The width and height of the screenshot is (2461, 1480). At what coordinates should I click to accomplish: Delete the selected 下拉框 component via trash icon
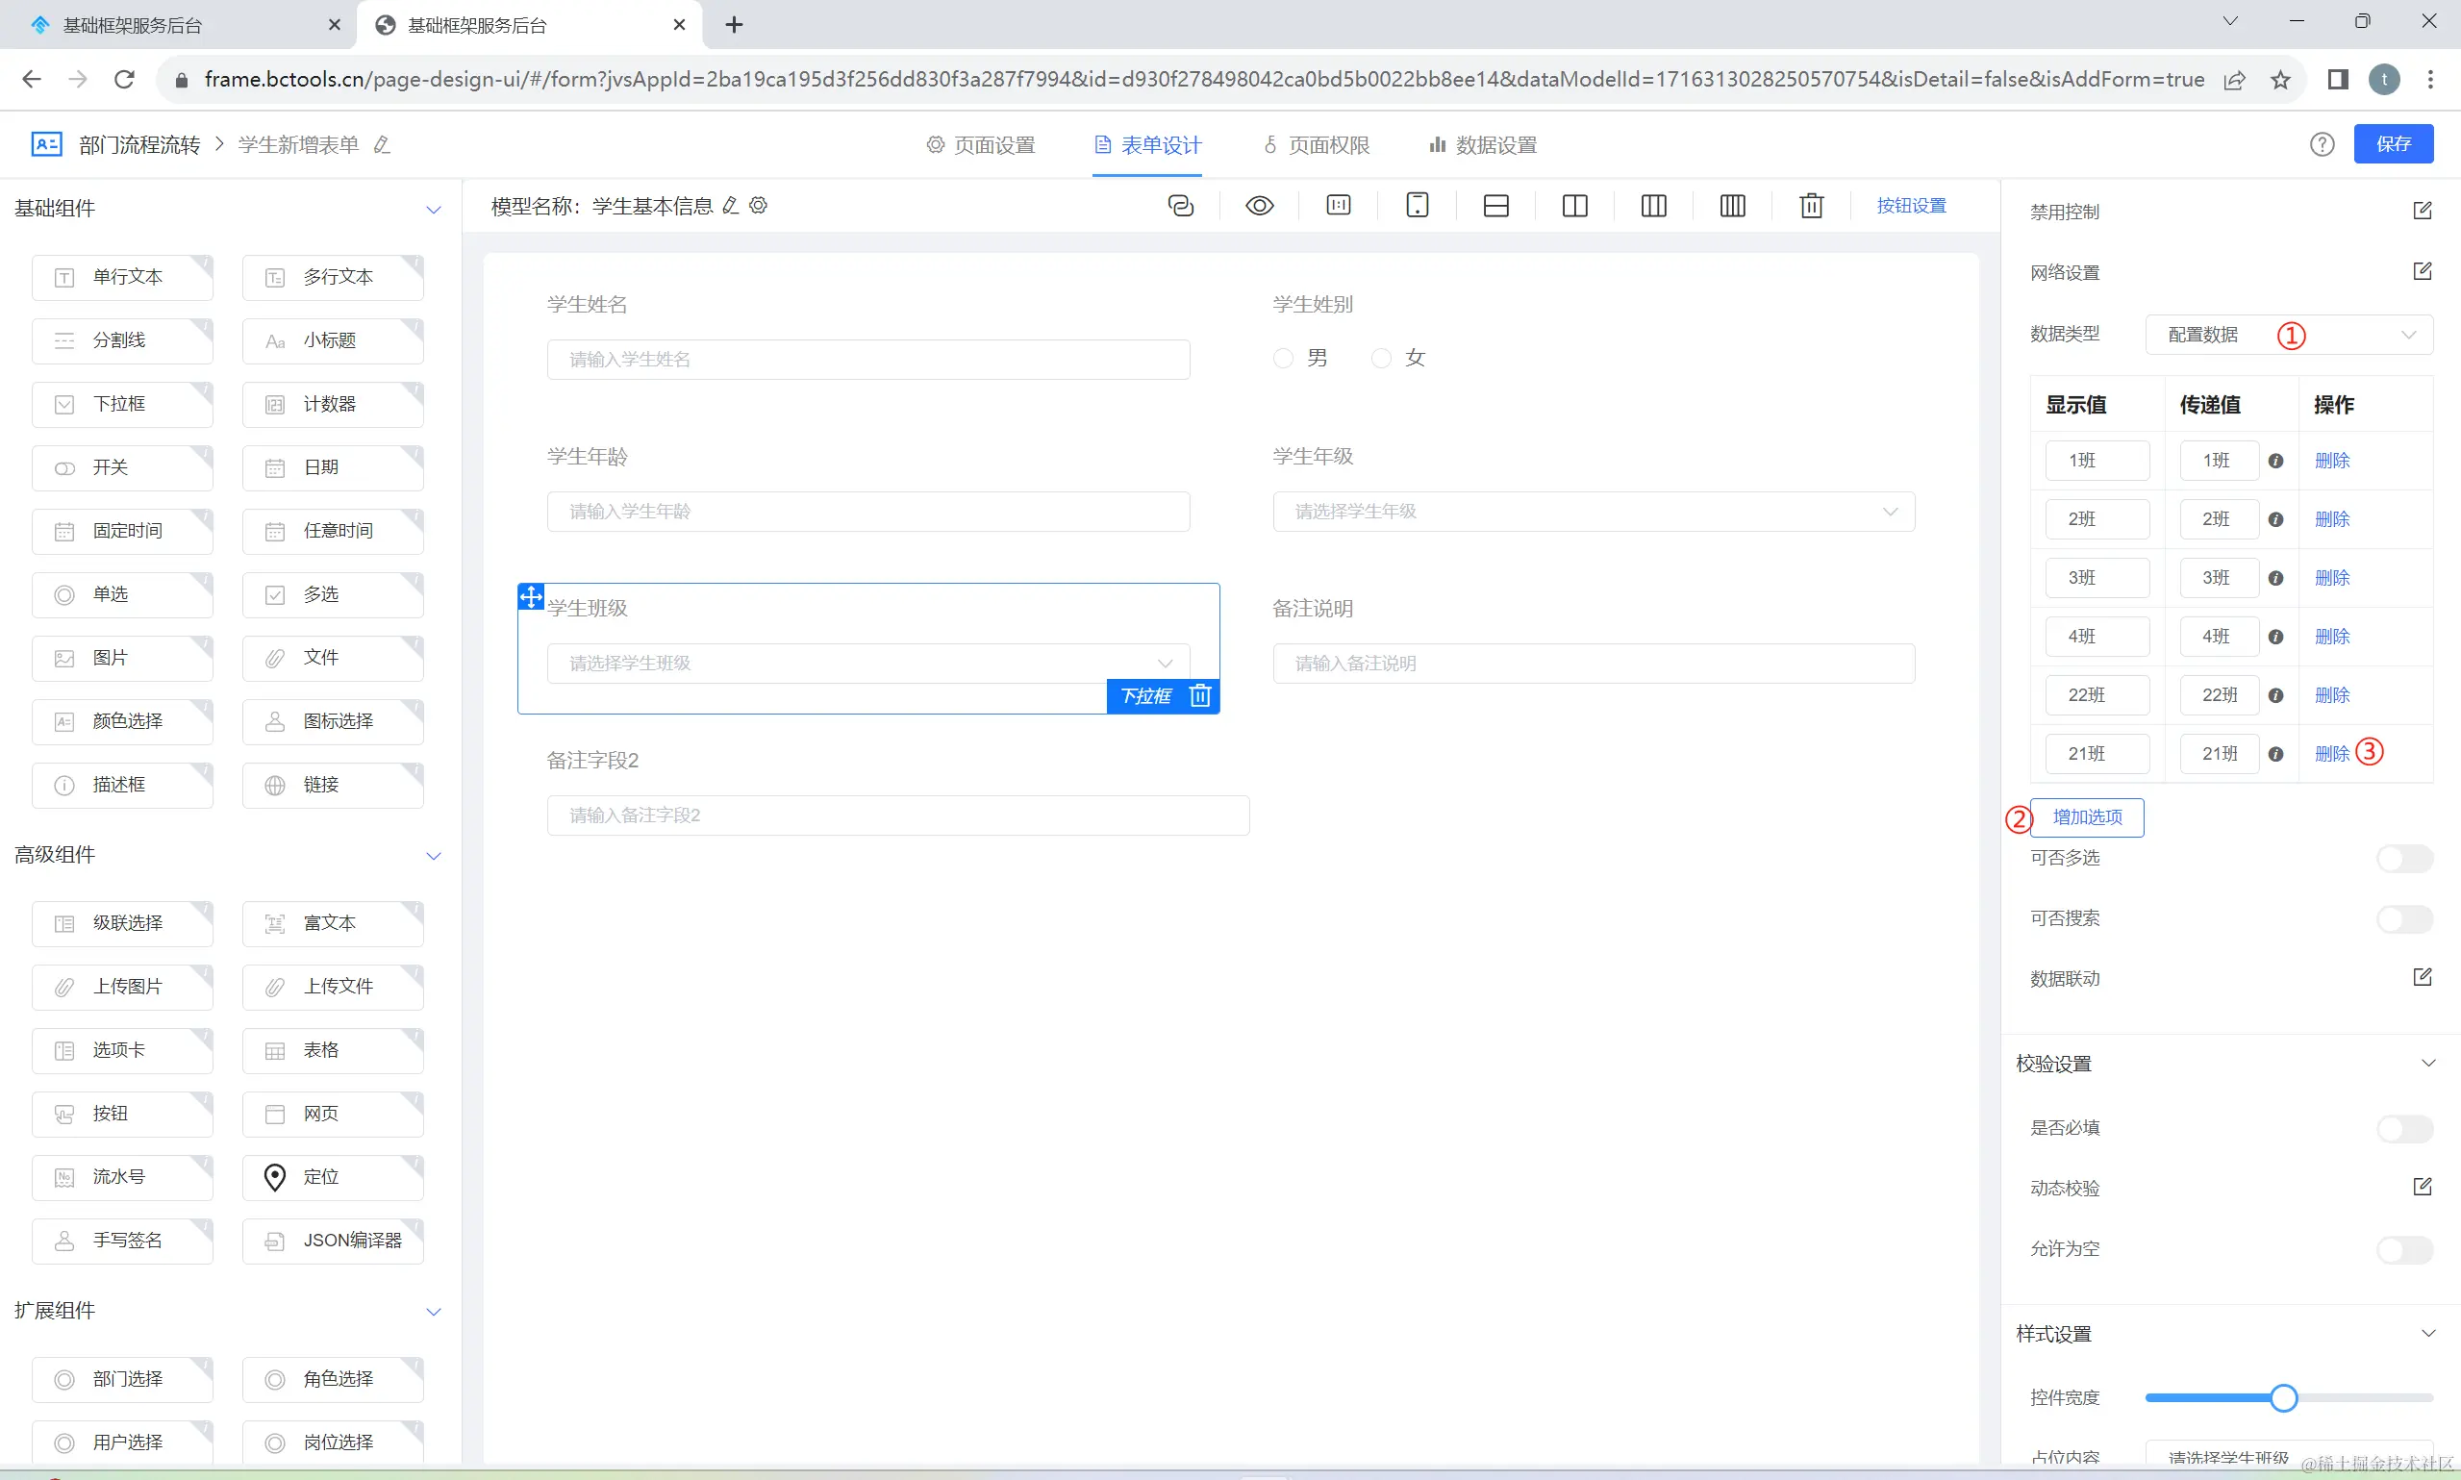pos(1199,695)
